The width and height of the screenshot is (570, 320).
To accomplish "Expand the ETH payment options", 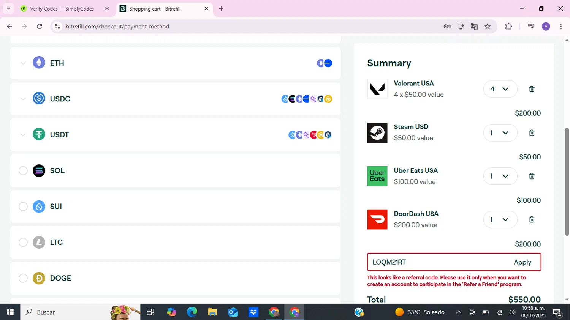I will tap(23, 63).
